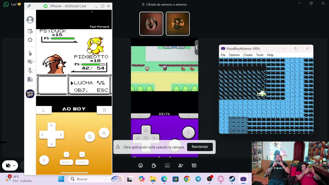Tap the B button on AD BOY
329x185 pixels.
(x=90, y=137)
